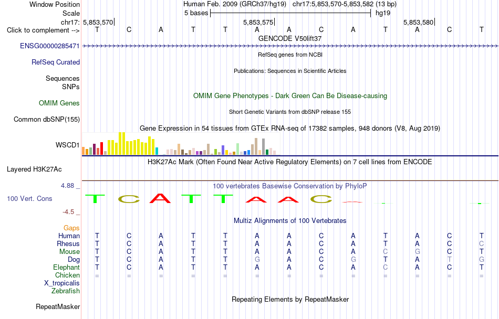Image resolution: width=499 pixels, height=319 pixels.
Task: Click the H3K27Ac Mark track title
Action: click(290, 162)
